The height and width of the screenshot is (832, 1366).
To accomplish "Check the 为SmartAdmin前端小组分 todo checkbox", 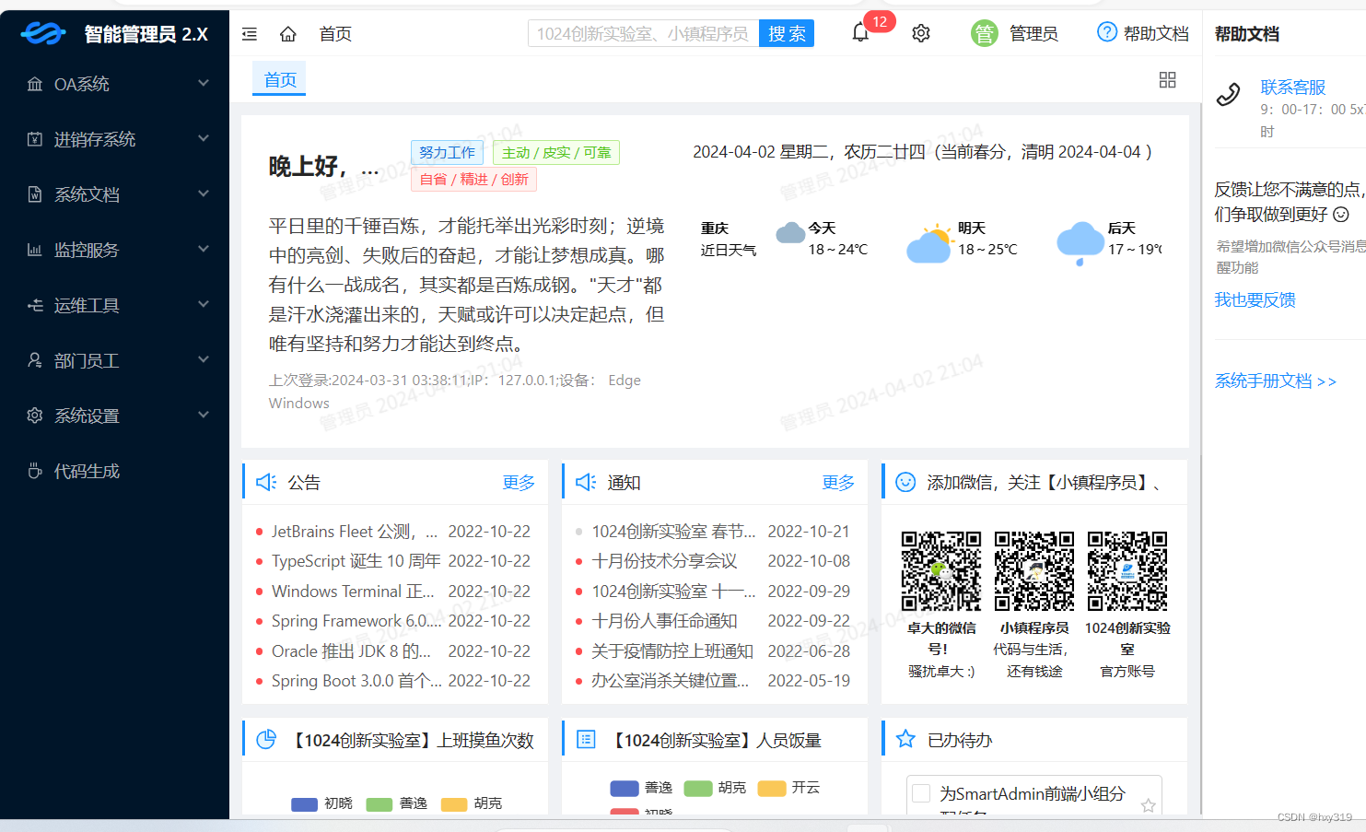I will point(920,792).
